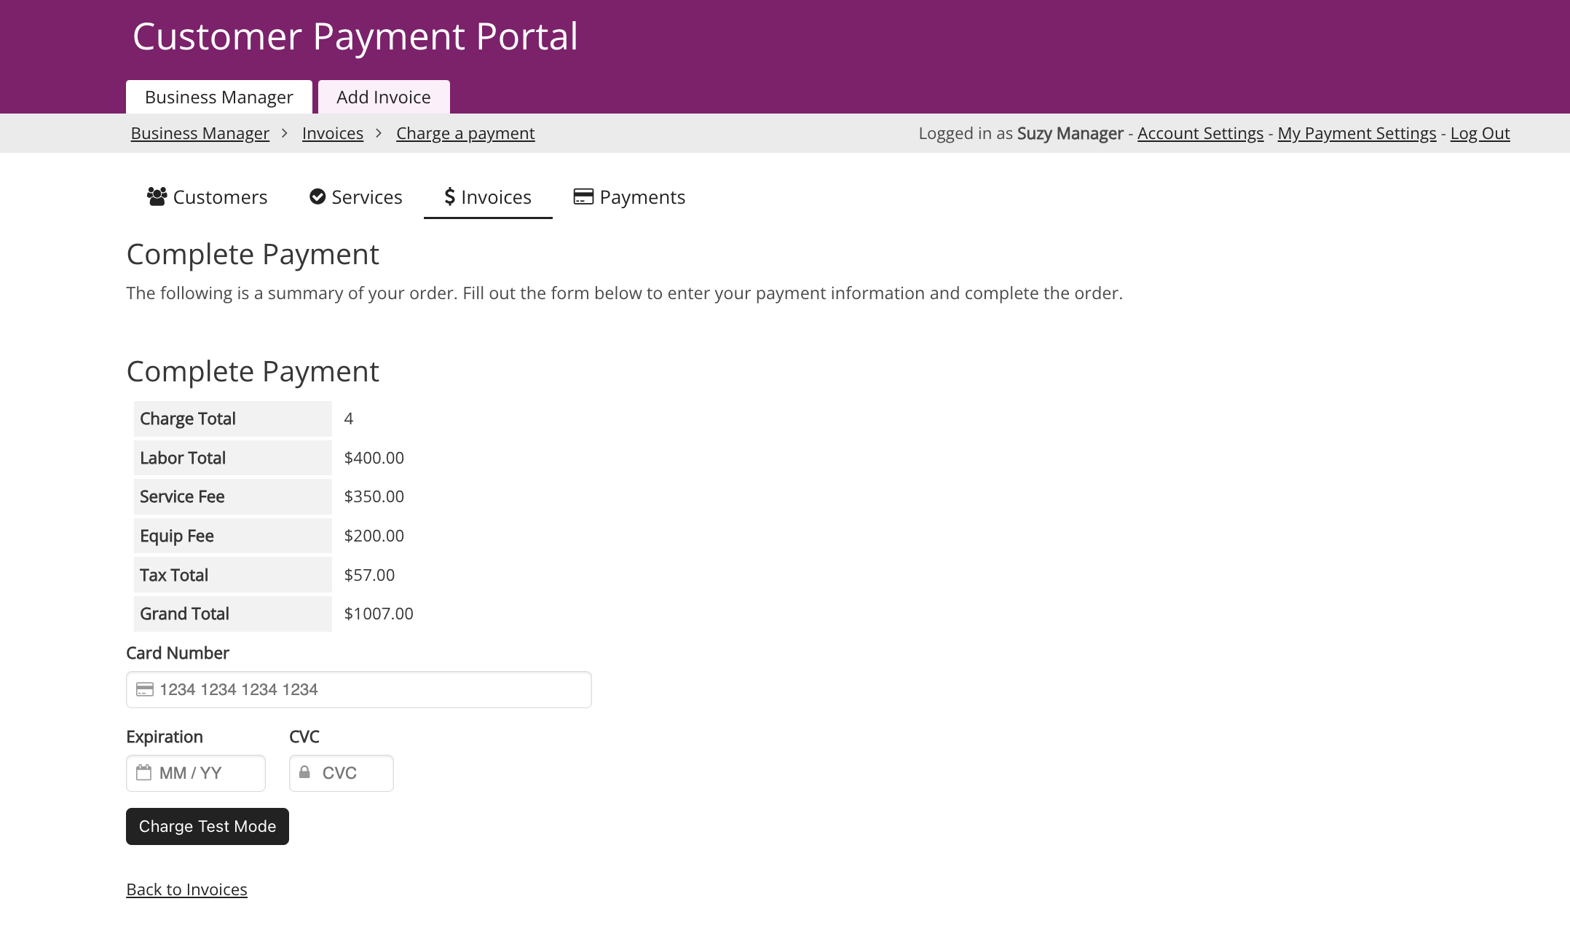Image resolution: width=1570 pixels, height=936 pixels.
Task: Click the card icon in Card Number field
Action: pos(145,689)
